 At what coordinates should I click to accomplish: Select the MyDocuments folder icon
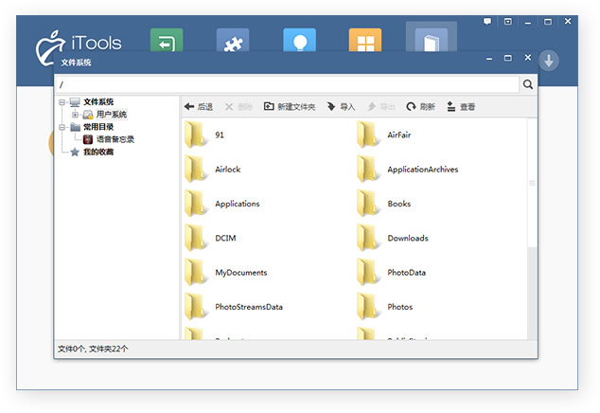196,273
